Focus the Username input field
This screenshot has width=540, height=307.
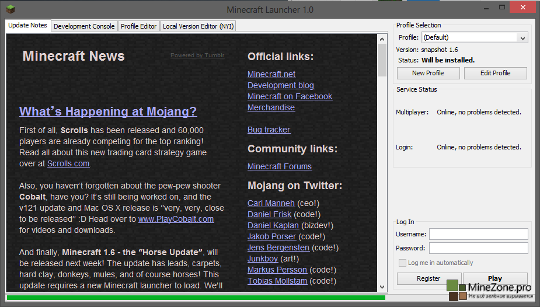[478, 234]
